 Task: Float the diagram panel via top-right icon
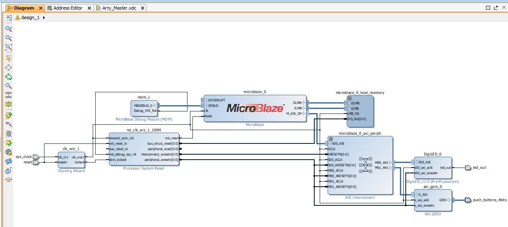pos(495,8)
